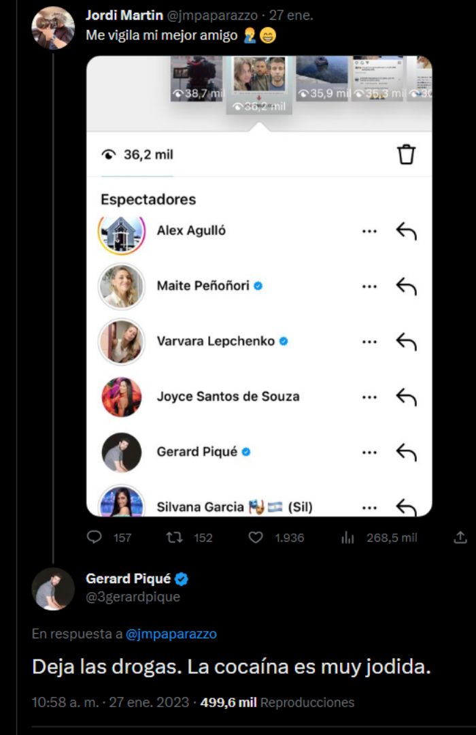Click Jordi Martin's profile avatar
Viewport: 476px width, 735px height.
(53, 28)
